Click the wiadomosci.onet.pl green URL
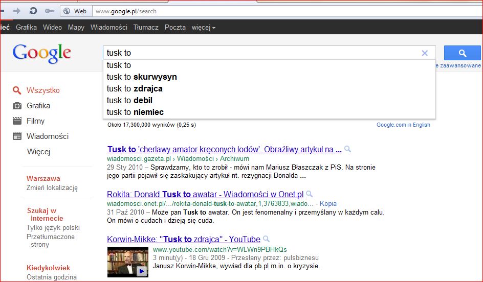483x282 pixels. pyautogui.click(x=210, y=203)
